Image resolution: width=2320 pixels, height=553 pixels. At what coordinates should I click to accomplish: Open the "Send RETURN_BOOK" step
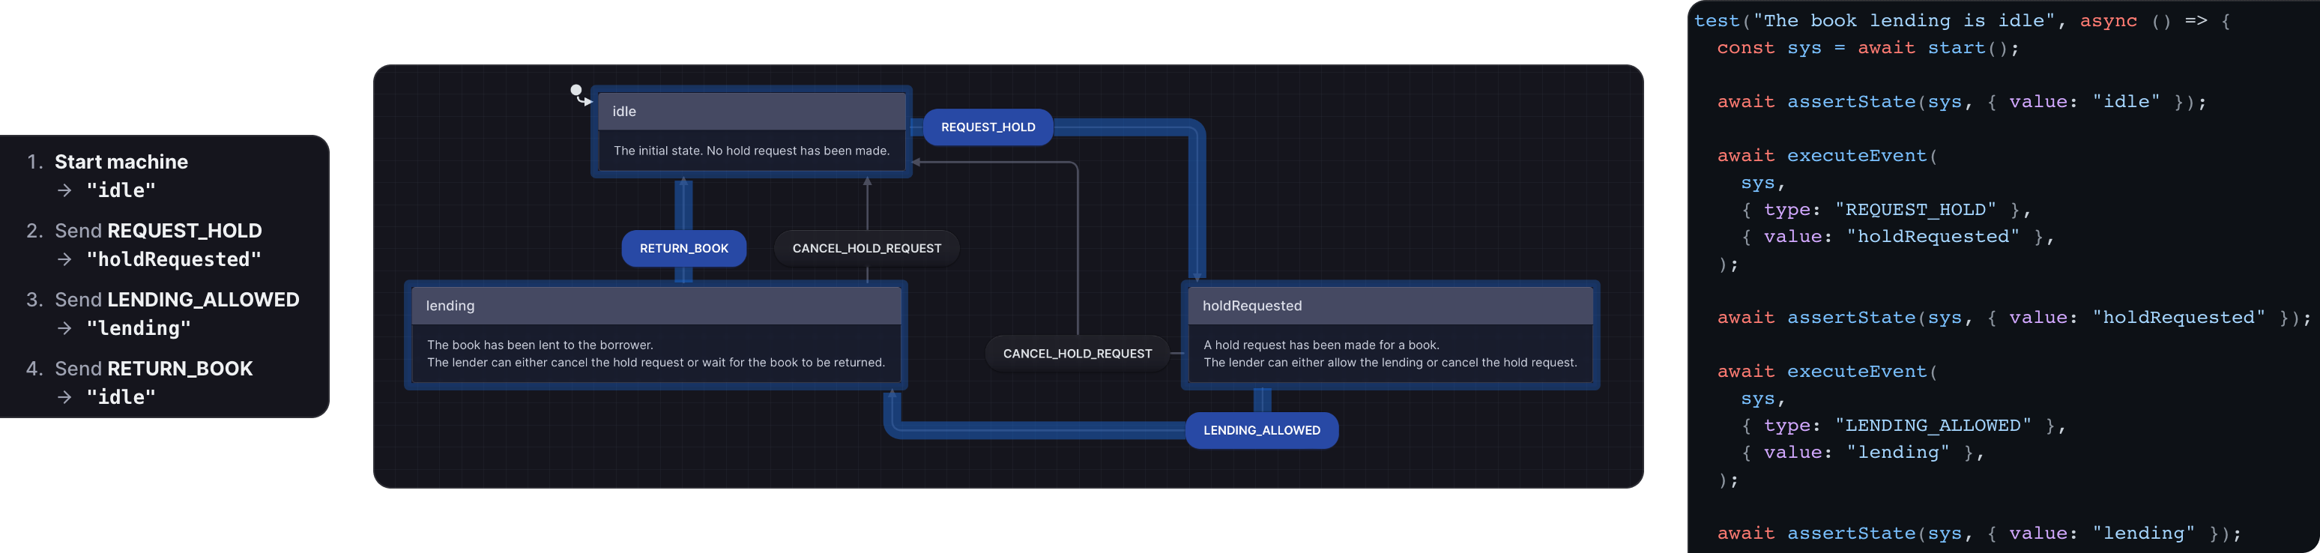point(153,369)
